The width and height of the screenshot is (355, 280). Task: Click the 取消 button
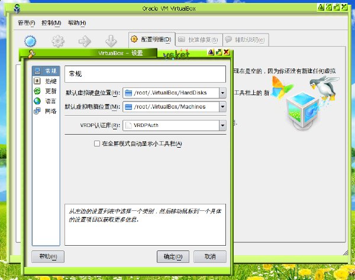210,256
